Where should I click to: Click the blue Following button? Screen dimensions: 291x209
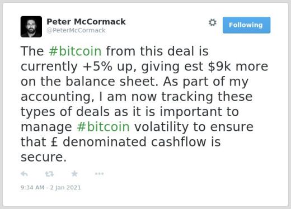(246, 25)
